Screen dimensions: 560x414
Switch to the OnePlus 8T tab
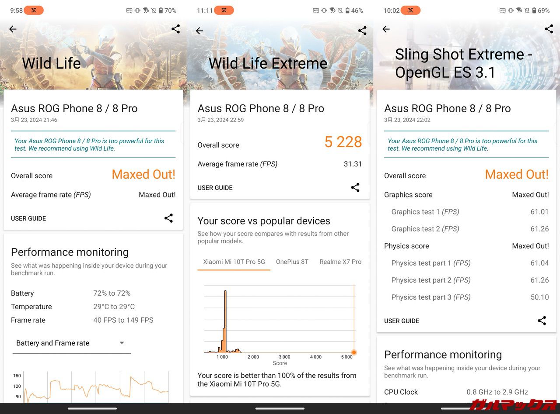tap(292, 262)
